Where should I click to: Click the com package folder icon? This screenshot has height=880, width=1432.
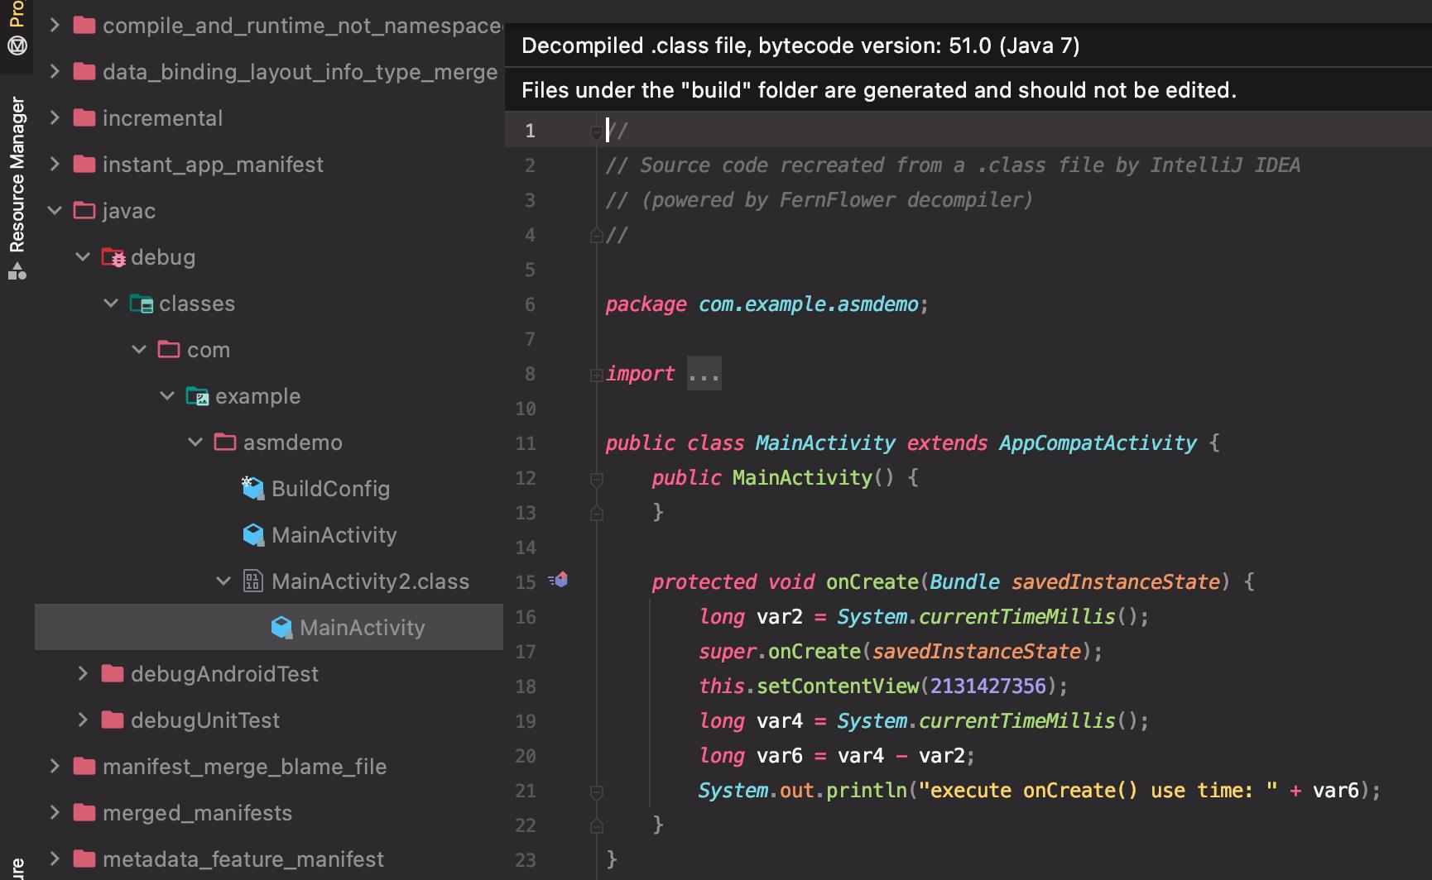click(x=169, y=350)
